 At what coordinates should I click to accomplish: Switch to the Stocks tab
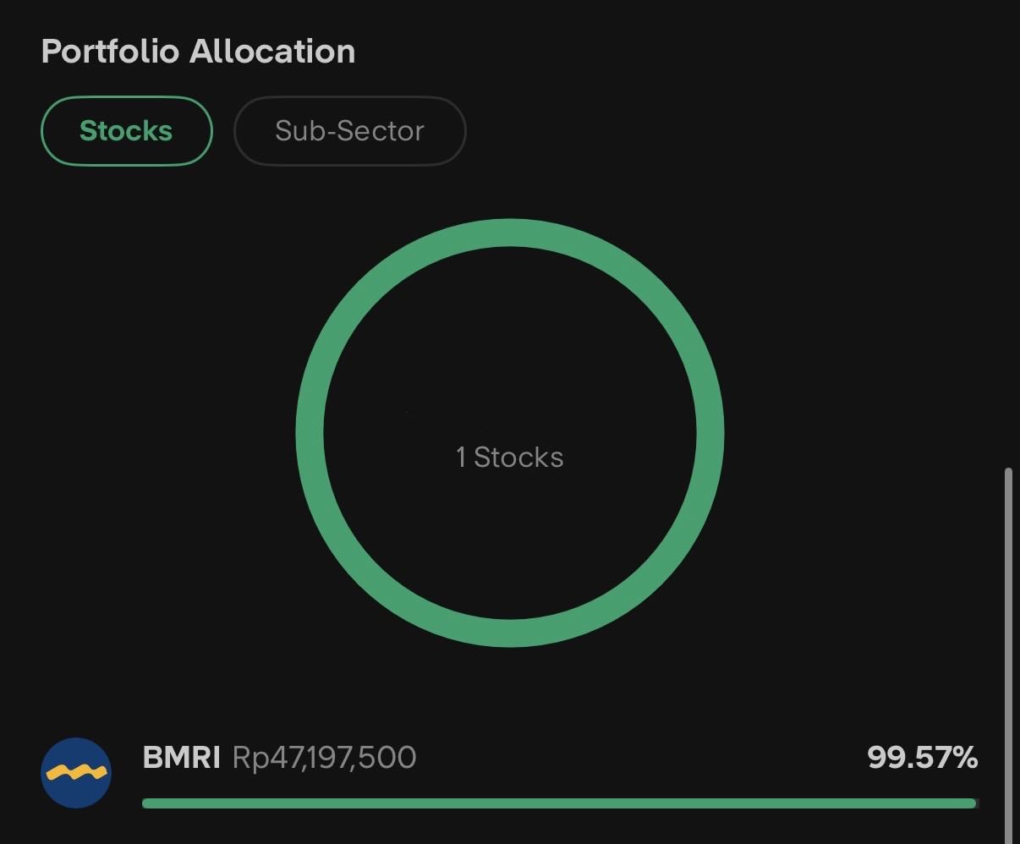[x=126, y=131]
